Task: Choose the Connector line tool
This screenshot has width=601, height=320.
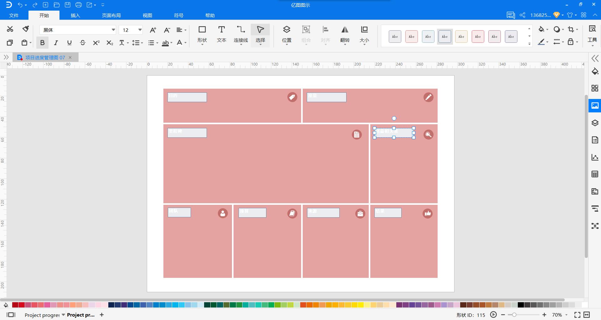Action: (x=241, y=34)
